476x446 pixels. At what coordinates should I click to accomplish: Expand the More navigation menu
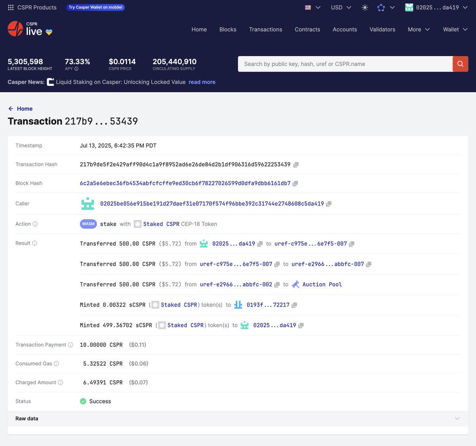419,29
